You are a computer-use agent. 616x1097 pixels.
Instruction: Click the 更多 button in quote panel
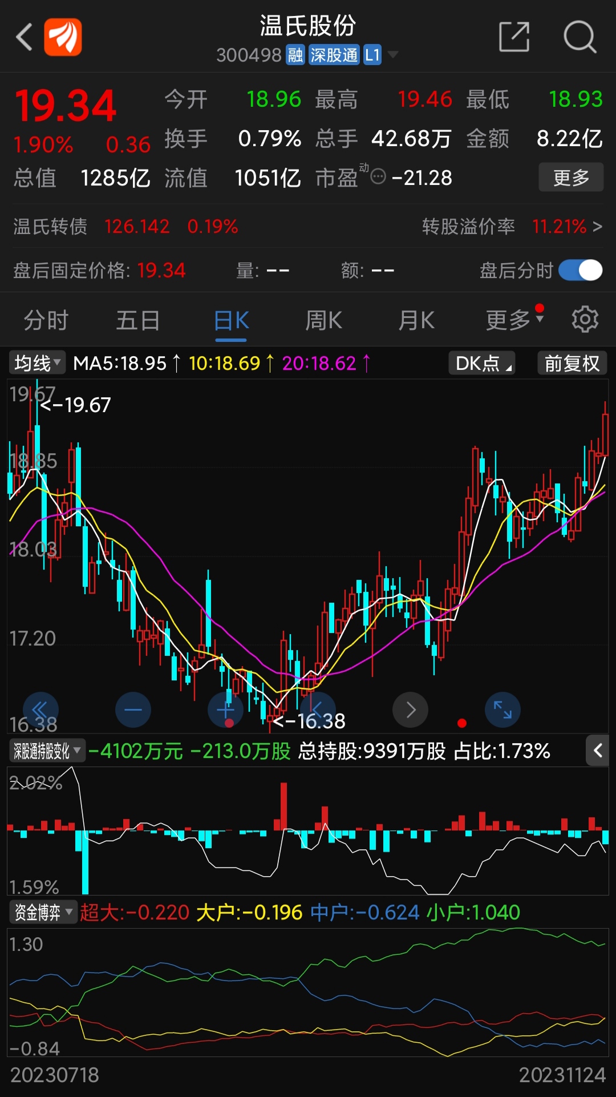point(571,178)
